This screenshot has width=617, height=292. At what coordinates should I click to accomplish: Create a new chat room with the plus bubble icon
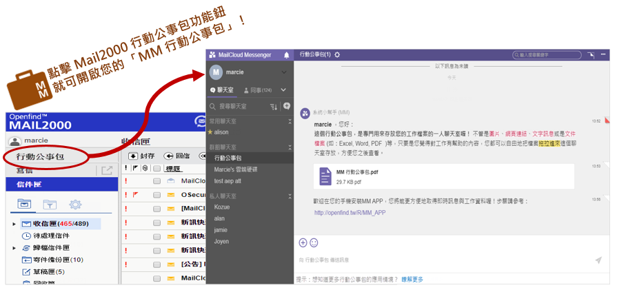[x=287, y=106]
